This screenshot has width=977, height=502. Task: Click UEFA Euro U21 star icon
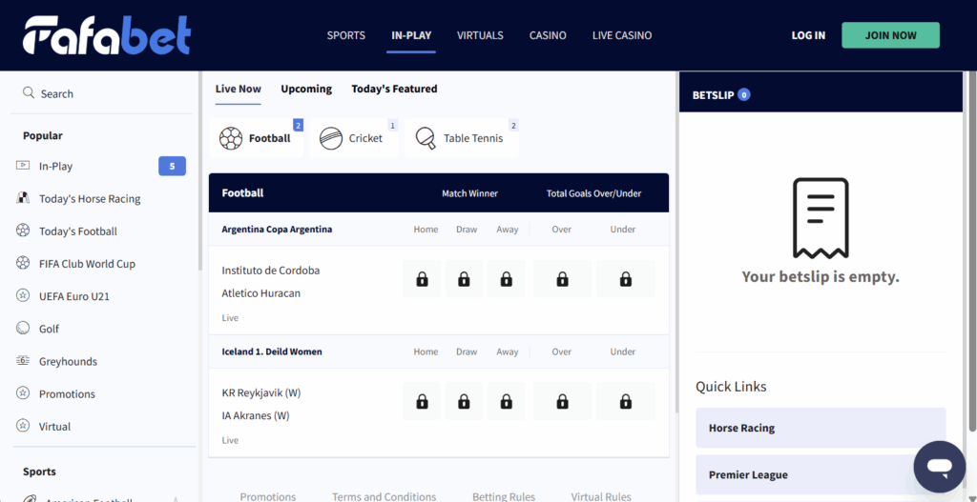23,296
